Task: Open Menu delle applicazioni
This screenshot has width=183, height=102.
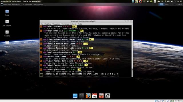Action: click(x=11, y=5)
